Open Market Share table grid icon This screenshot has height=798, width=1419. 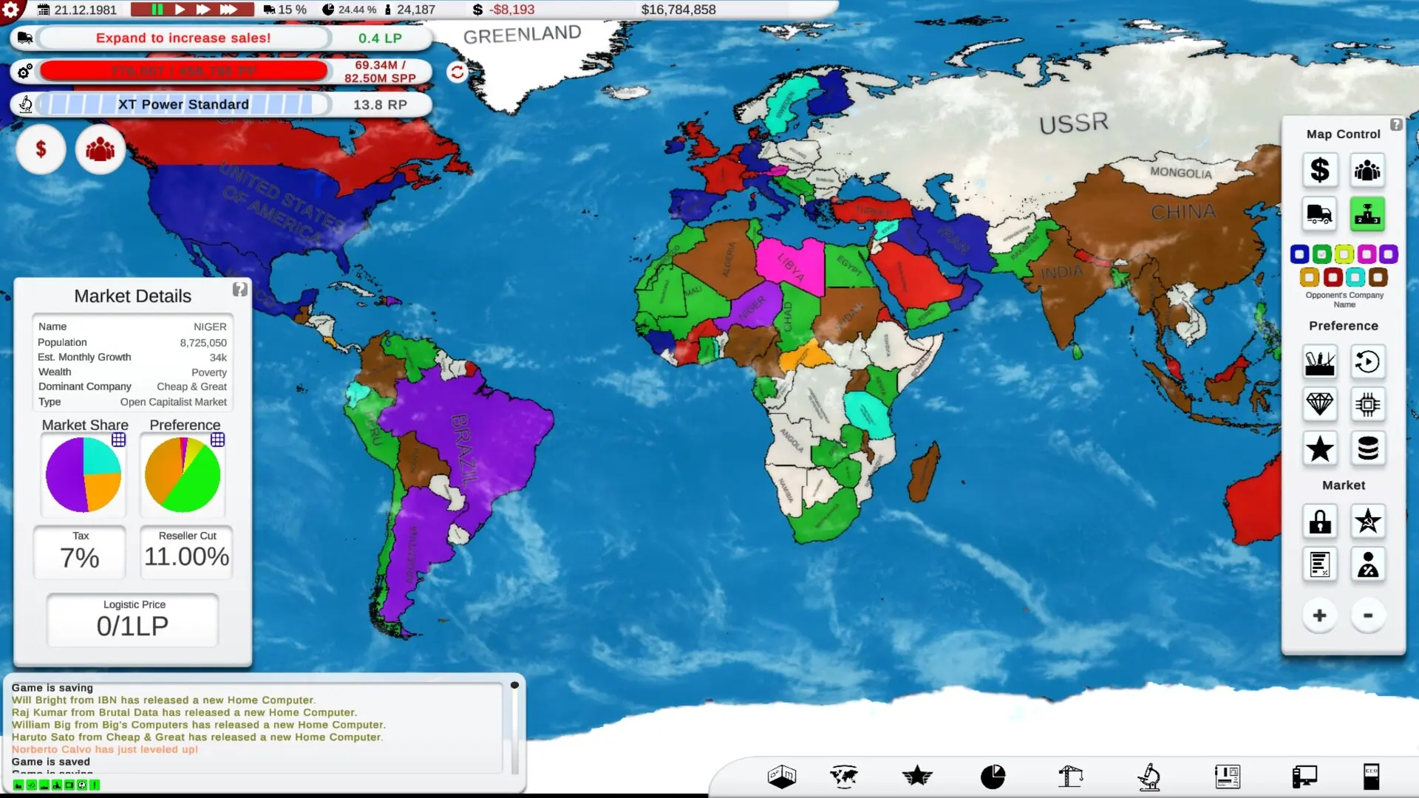(118, 440)
